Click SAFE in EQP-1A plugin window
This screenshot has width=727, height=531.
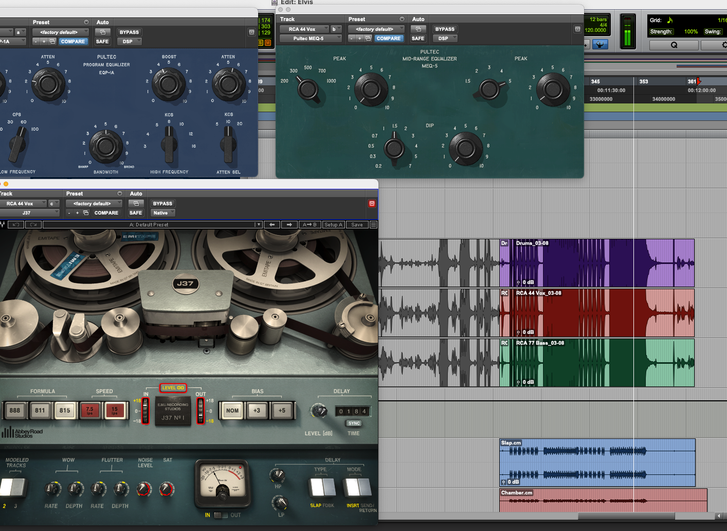click(x=102, y=41)
